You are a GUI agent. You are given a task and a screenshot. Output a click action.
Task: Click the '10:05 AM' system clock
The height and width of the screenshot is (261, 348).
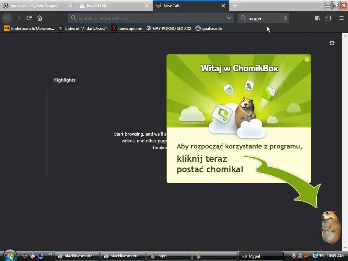pyautogui.click(x=335, y=256)
